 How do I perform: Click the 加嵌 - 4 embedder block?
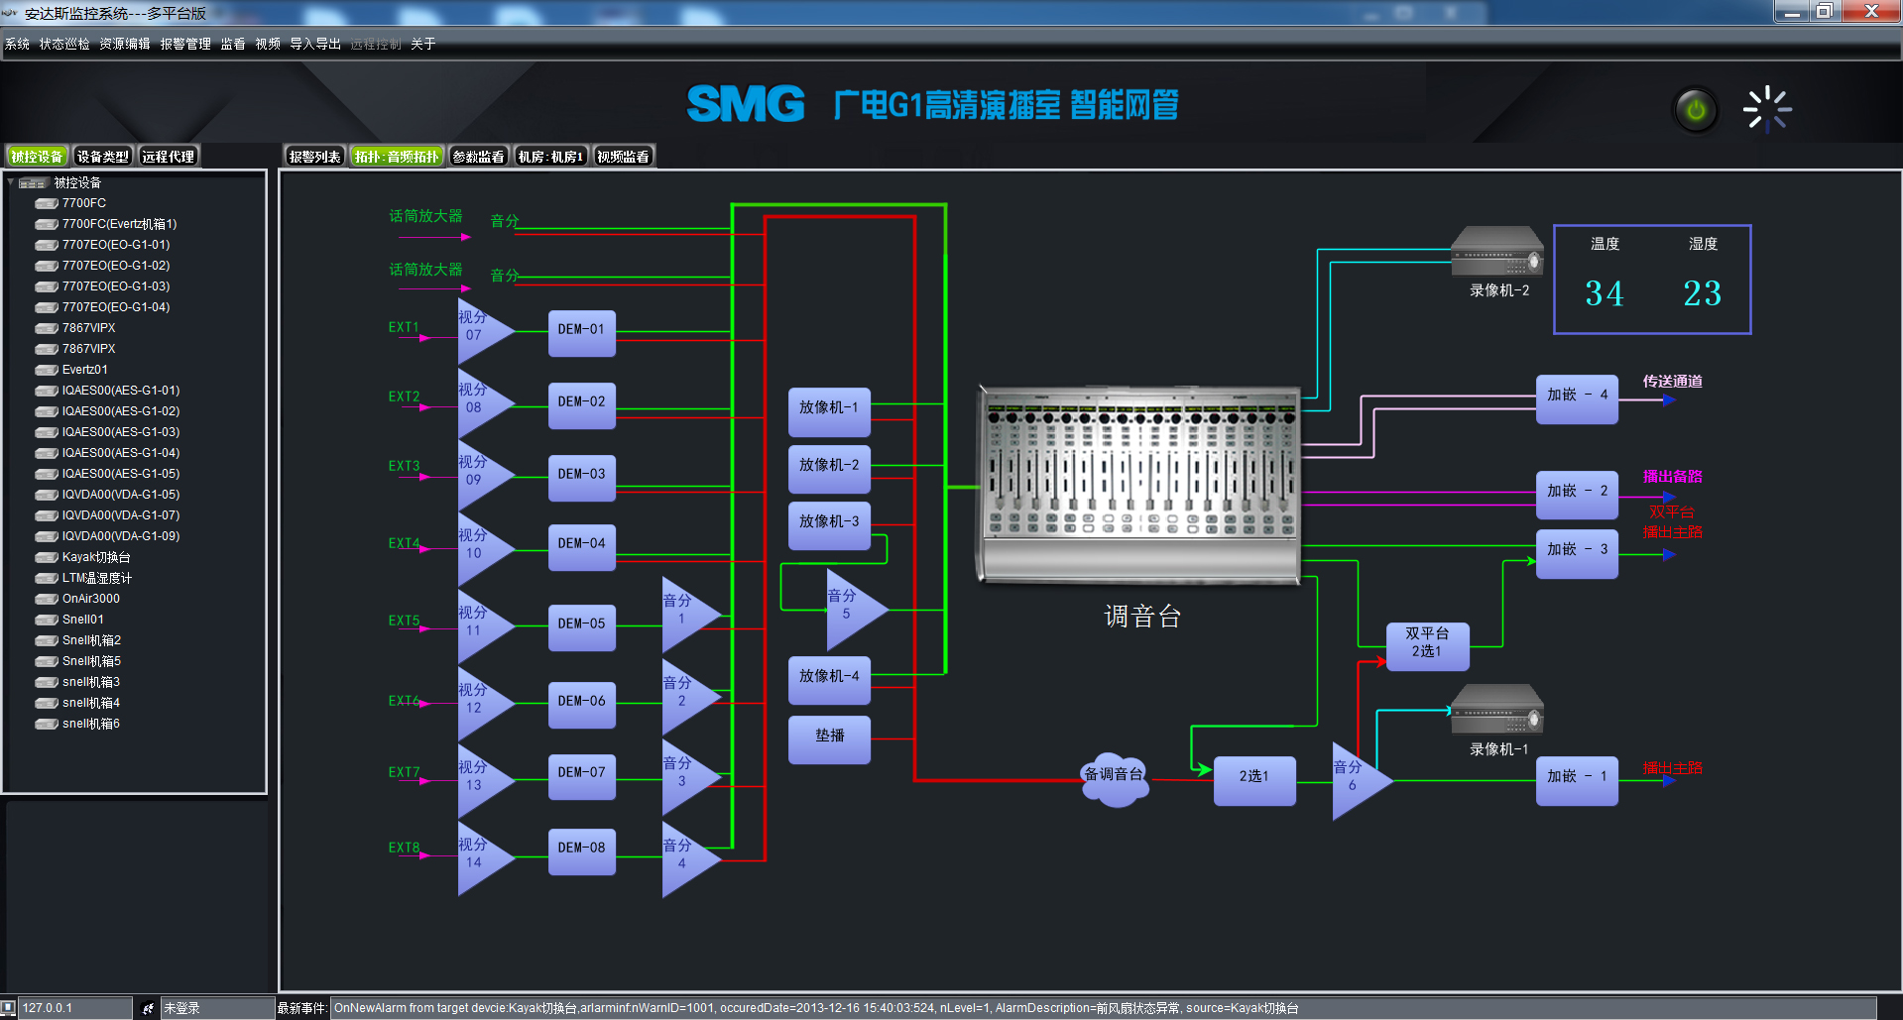point(1577,398)
